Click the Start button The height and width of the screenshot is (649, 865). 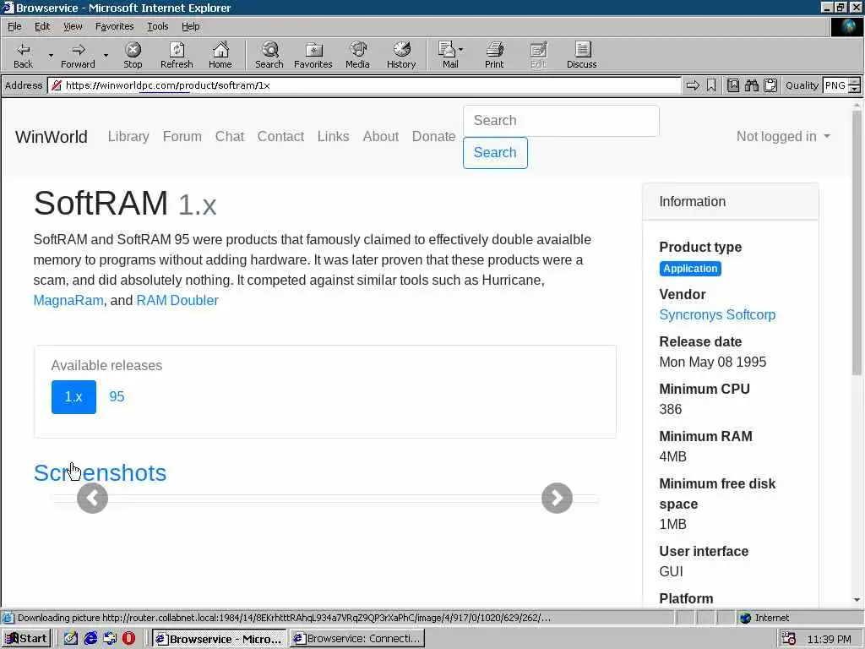coord(26,639)
